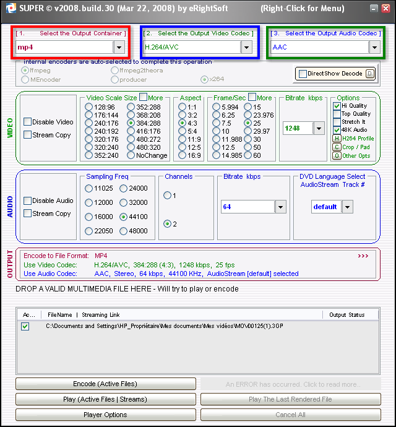Open the video Bitrate kbps dropdown

click(319, 128)
